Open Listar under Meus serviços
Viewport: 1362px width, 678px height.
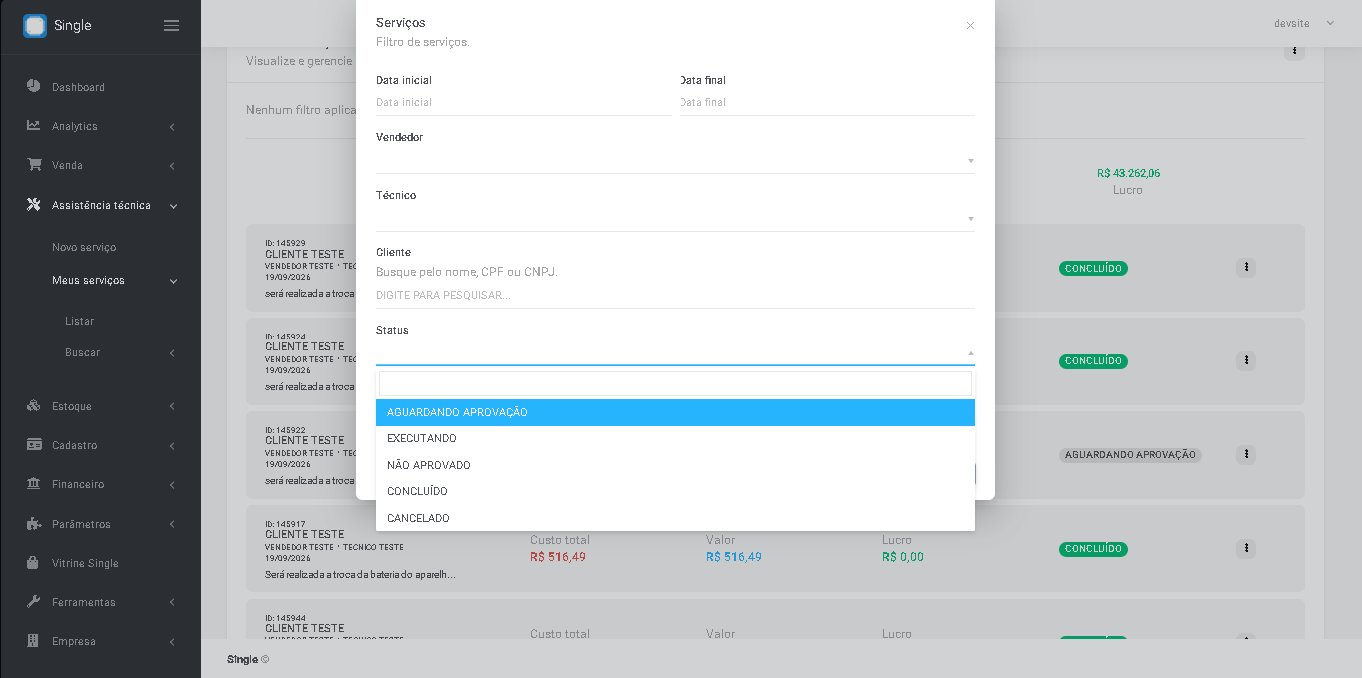pyautogui.click(x=79, y=321)
